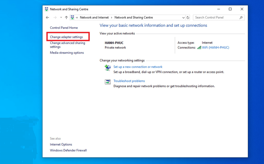The image size is (264, 164).
Task: Open the double chevron at breadcrumb start
Action: (x=77, y=18)
